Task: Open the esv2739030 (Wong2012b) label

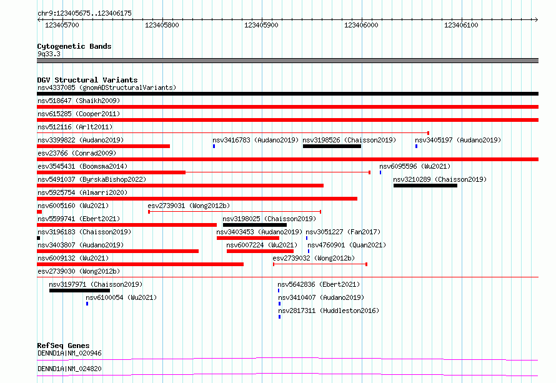Action: [79, 271]
